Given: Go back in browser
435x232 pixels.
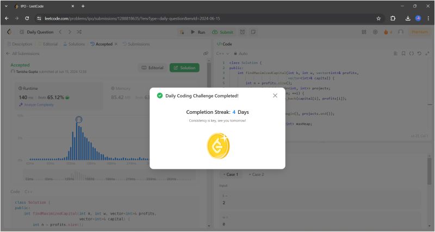Looking at the screenshot, I should click(x=7, y=19).
